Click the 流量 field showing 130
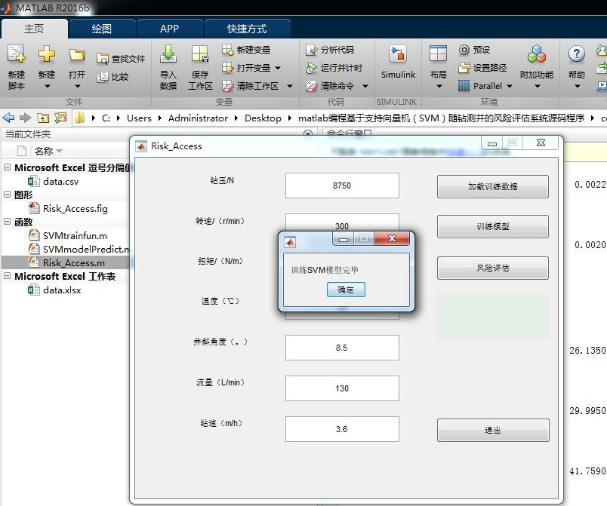The height and width of the screenshot is (506, 607). pyautogui.click(x=342, y=388)
